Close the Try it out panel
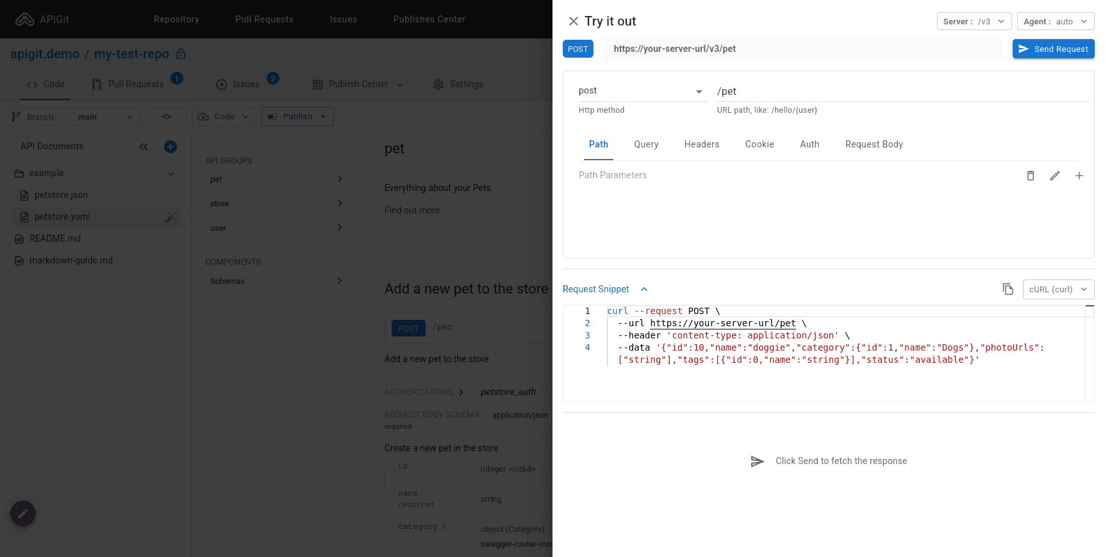The width and height of the screenshot is (1105, 557). click(x=573, y=21)
